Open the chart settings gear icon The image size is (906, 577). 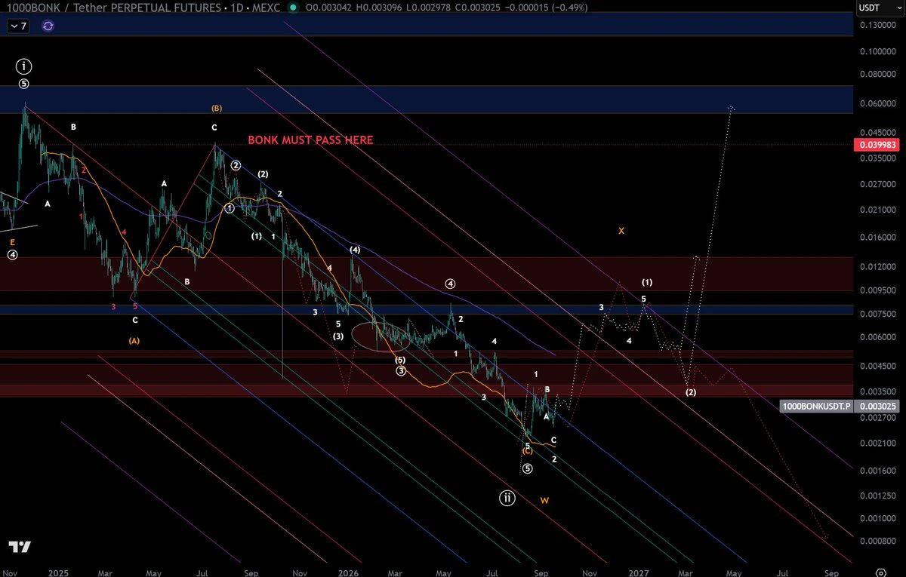[x=880, y=572]
